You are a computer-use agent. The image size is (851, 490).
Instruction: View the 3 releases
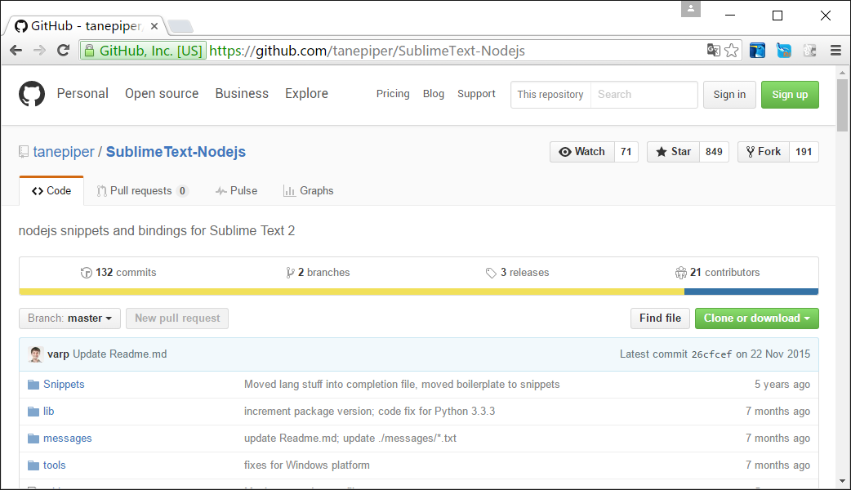[517, 273]
